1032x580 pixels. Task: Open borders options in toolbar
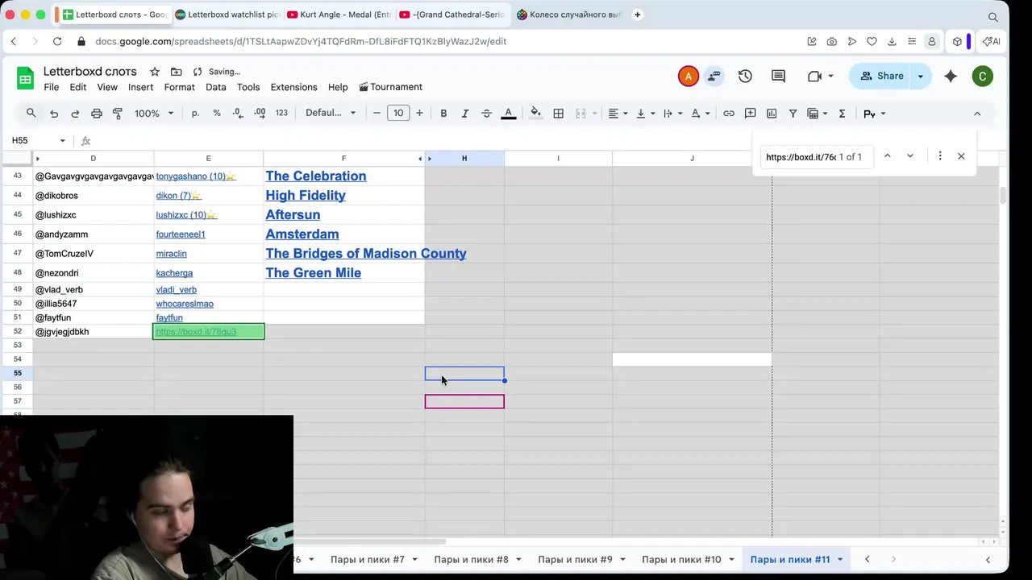[x=558, y=114]
